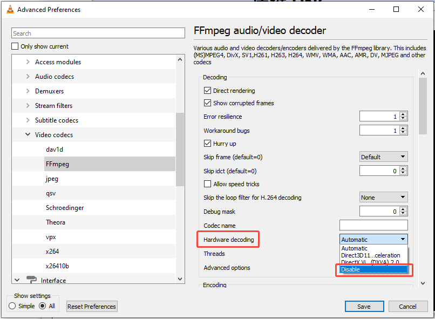This screenshot has width=435, height=319.
Task: Expand Demuxers tree node
Action: point(28,91)
